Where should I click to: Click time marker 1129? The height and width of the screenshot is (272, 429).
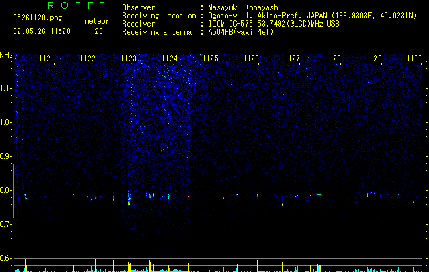tap(374, 58)
